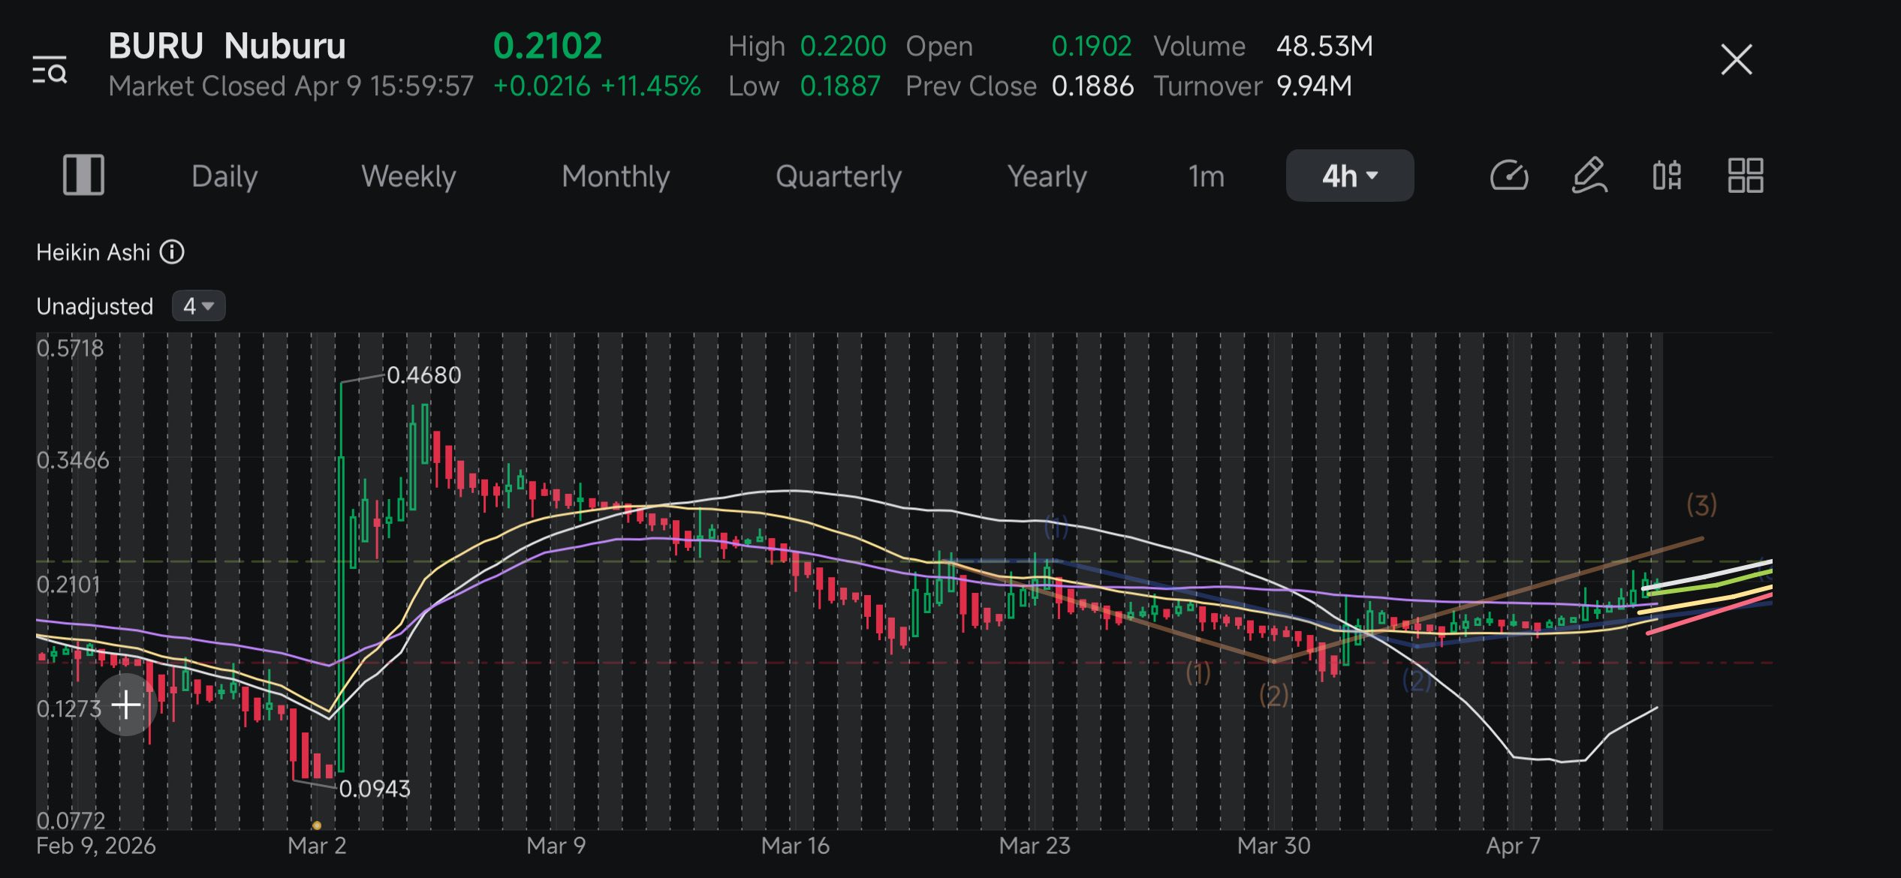Click the +0.0216 price change value

tap(541, 86)
